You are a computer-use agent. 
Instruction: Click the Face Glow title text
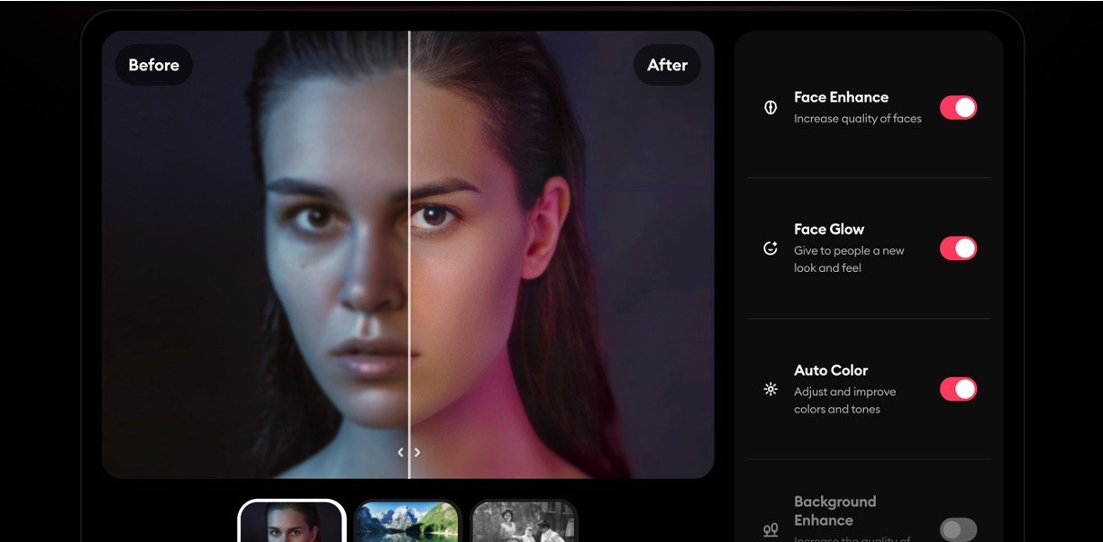(x=828, y=230)
